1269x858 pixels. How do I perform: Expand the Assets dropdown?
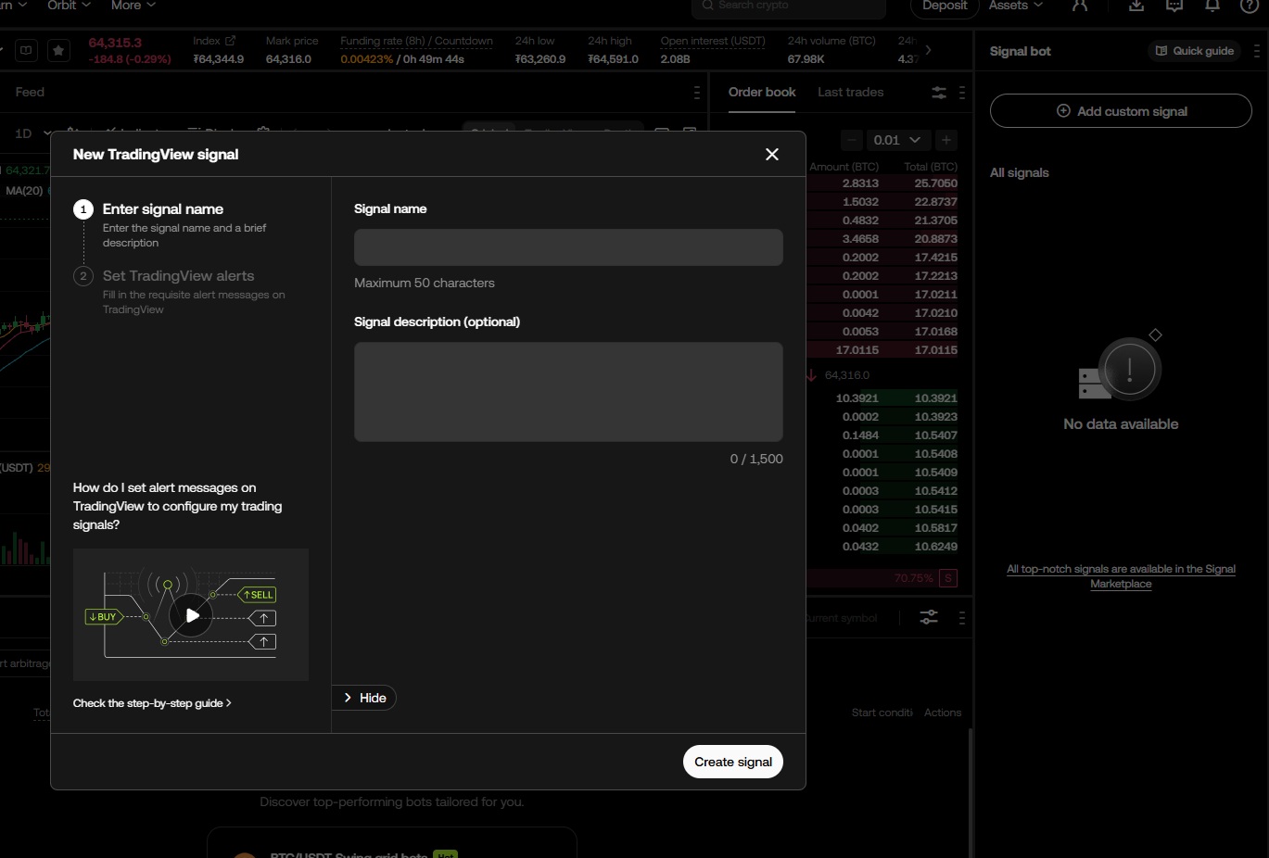click(1016, 6)
